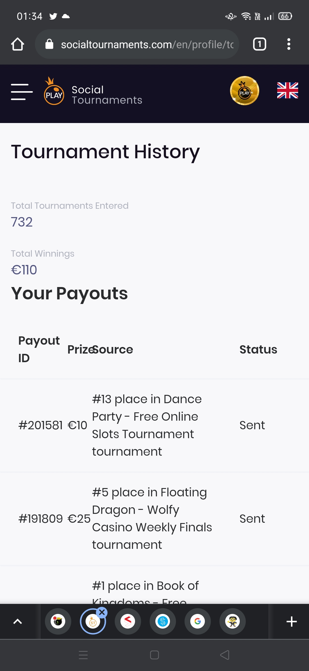Open language selector with UK flag
This screenshot has width=309, height=671.
click(x=288, y=91)
